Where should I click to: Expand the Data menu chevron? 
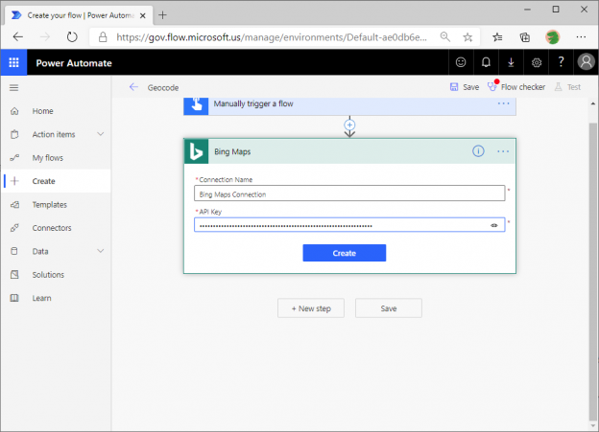point(101,251)
